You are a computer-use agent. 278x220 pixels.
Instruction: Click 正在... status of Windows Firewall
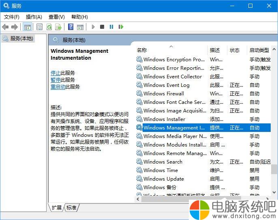click(x=236, y=94)
